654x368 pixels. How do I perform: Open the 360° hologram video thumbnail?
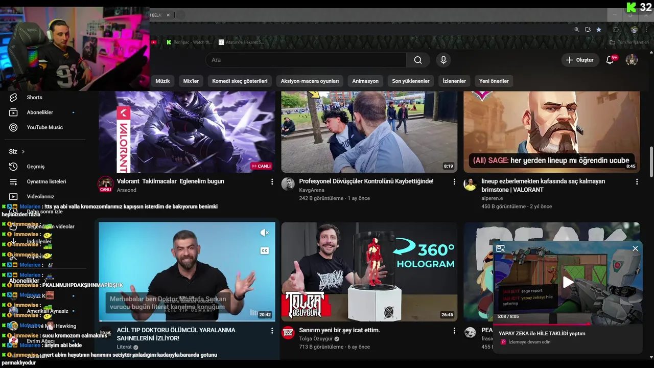click(x=369, y=271)
